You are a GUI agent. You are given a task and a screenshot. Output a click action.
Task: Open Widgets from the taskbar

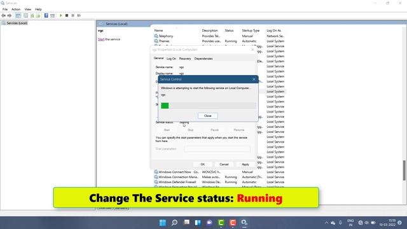tap(198, 223)
